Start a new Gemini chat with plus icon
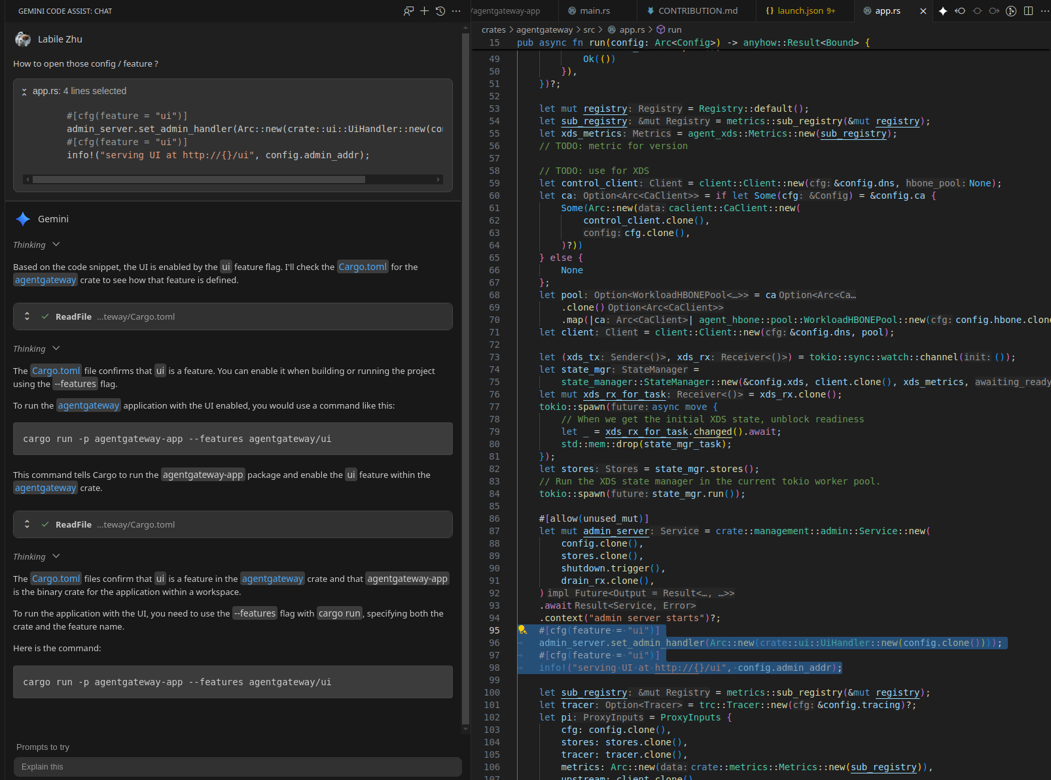 424,11
